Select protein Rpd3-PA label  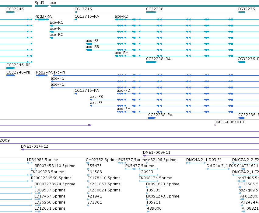(44, 72)
